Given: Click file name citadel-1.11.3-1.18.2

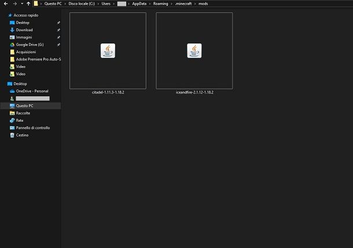Looking at the screenshot, I should tap(108, 92).
